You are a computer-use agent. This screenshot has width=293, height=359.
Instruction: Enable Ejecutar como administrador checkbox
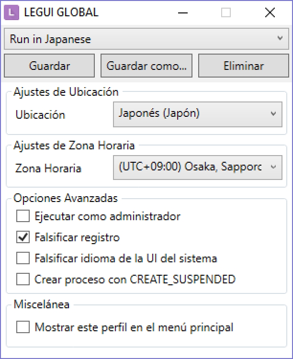tap(23, 216)
